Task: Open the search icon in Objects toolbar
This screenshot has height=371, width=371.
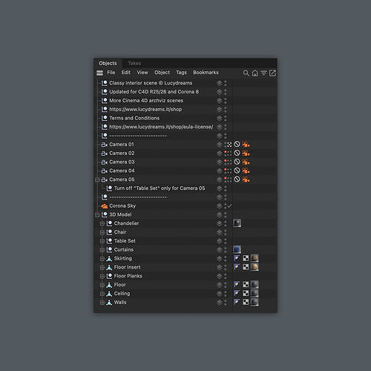Action: point(246,73)
